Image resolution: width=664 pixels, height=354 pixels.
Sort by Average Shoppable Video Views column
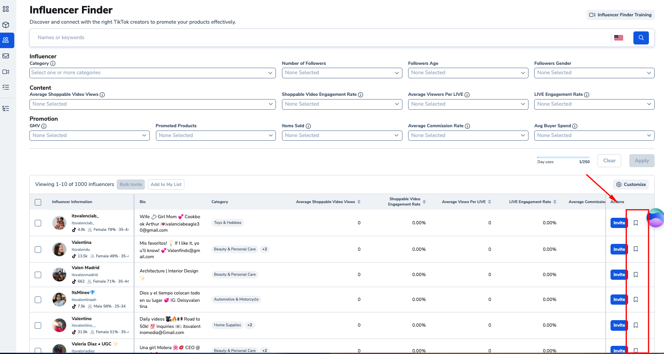(x=359, y=202)
